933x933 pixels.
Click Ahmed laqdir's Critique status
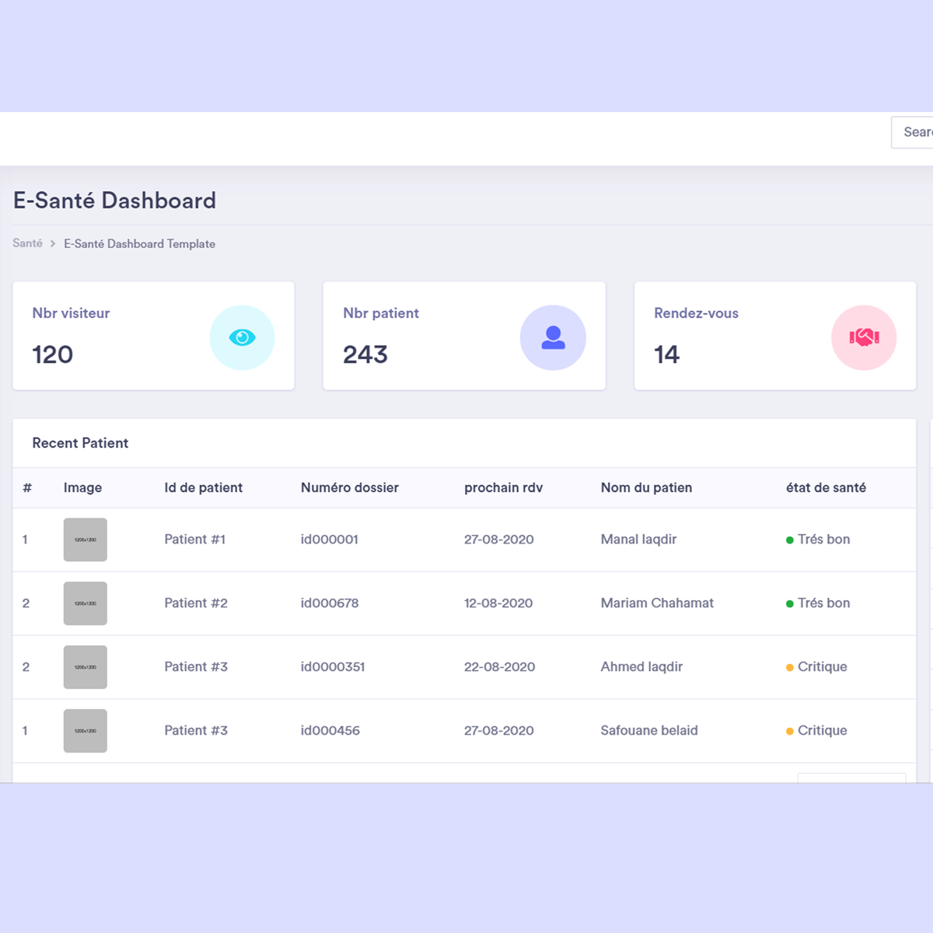click(x=816, y=666)
